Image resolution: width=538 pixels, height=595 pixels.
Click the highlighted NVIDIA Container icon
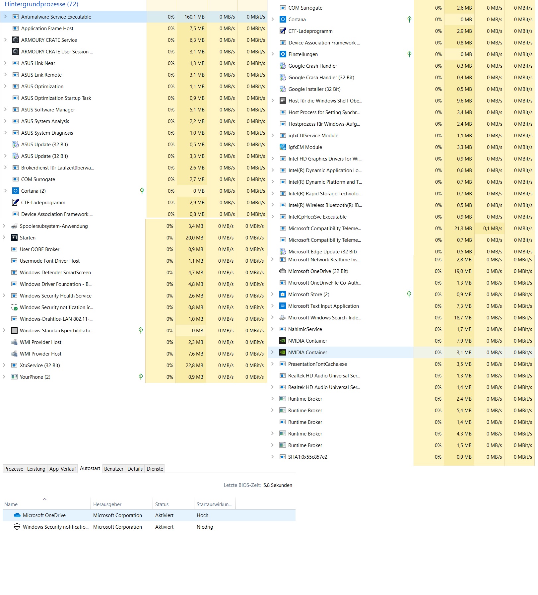pos(282,353)
